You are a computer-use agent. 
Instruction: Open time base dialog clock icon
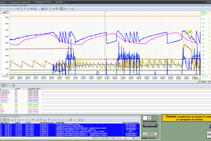pyautogui.click(x=83, y=120)
